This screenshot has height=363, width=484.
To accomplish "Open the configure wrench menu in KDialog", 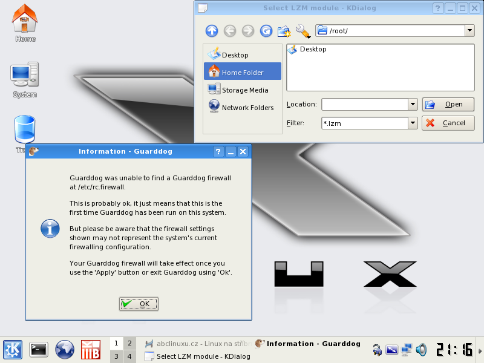I will click(x=303, y=31).
